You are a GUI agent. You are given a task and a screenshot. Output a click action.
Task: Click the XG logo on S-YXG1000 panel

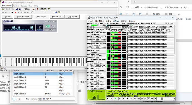47,26
